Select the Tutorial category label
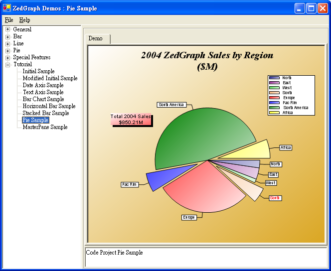331x271 pixels. tap(22, 64)
